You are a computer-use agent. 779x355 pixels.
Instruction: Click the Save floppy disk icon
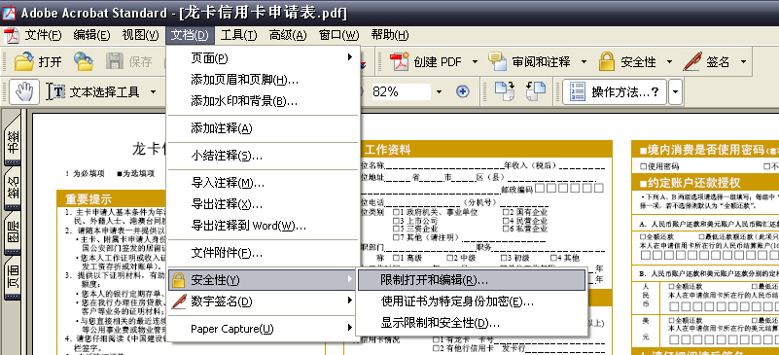tap(115, 61)
